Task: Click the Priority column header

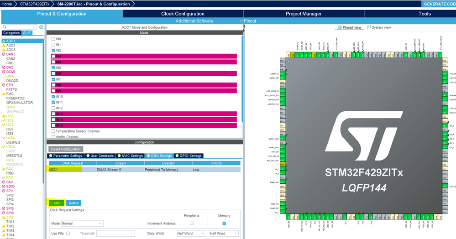Action: (x=217, y=163)
